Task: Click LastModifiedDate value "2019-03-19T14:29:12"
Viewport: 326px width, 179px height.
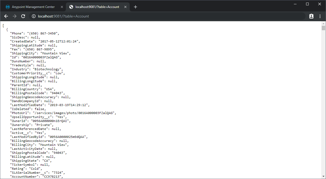Action: point(68,105)
